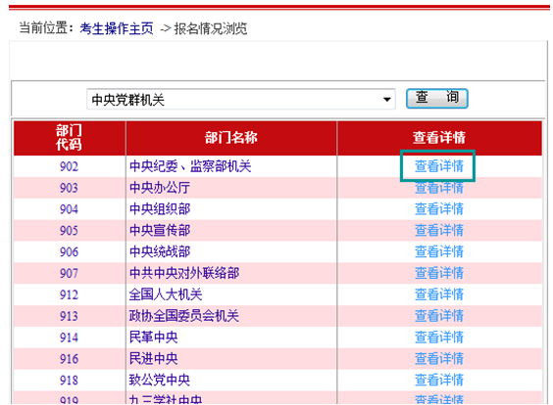Click the 部门代码 column header
This screenshot has height=405, width=553.
[x=69, y=137]
